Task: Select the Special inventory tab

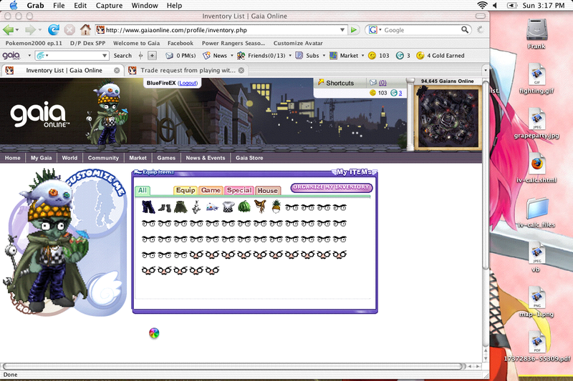Action: [239, 190]
